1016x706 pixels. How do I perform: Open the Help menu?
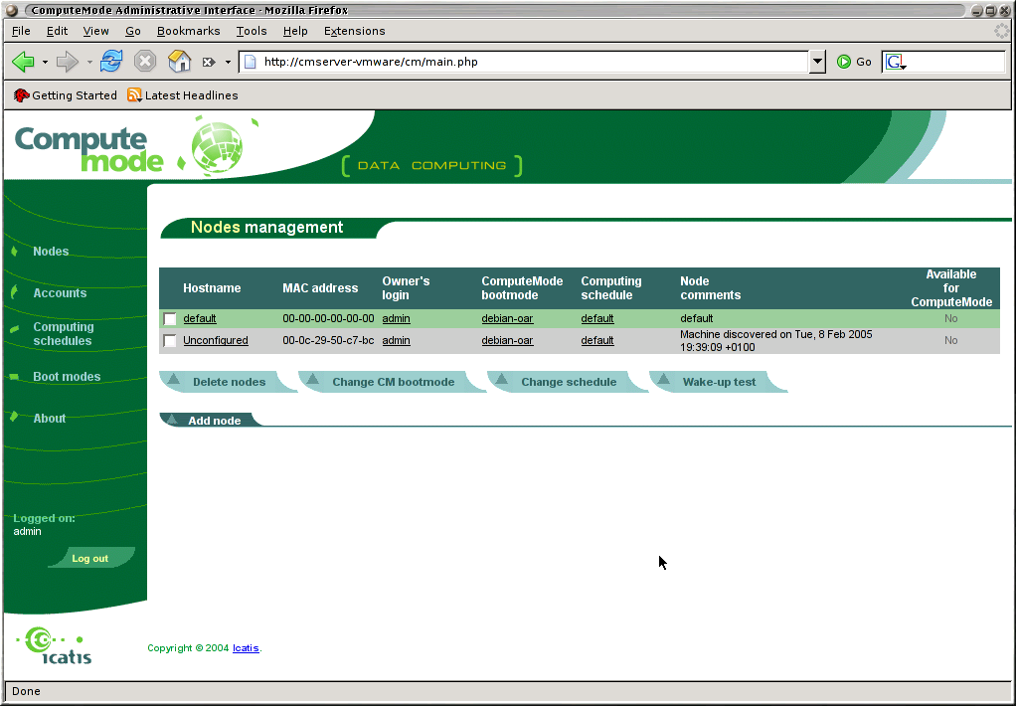(295, 31)
